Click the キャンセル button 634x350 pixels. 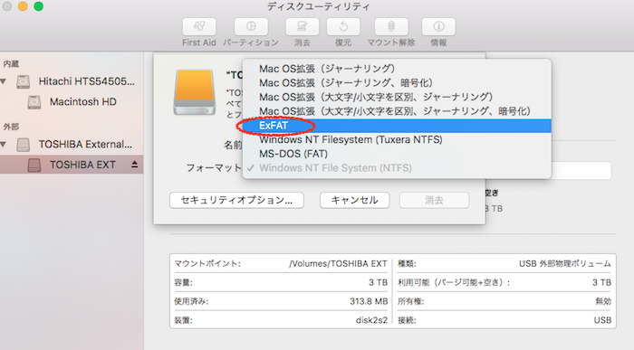click(x=355, y=200)
